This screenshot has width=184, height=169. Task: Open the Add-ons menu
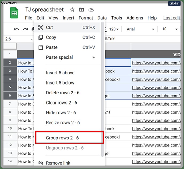135,18
